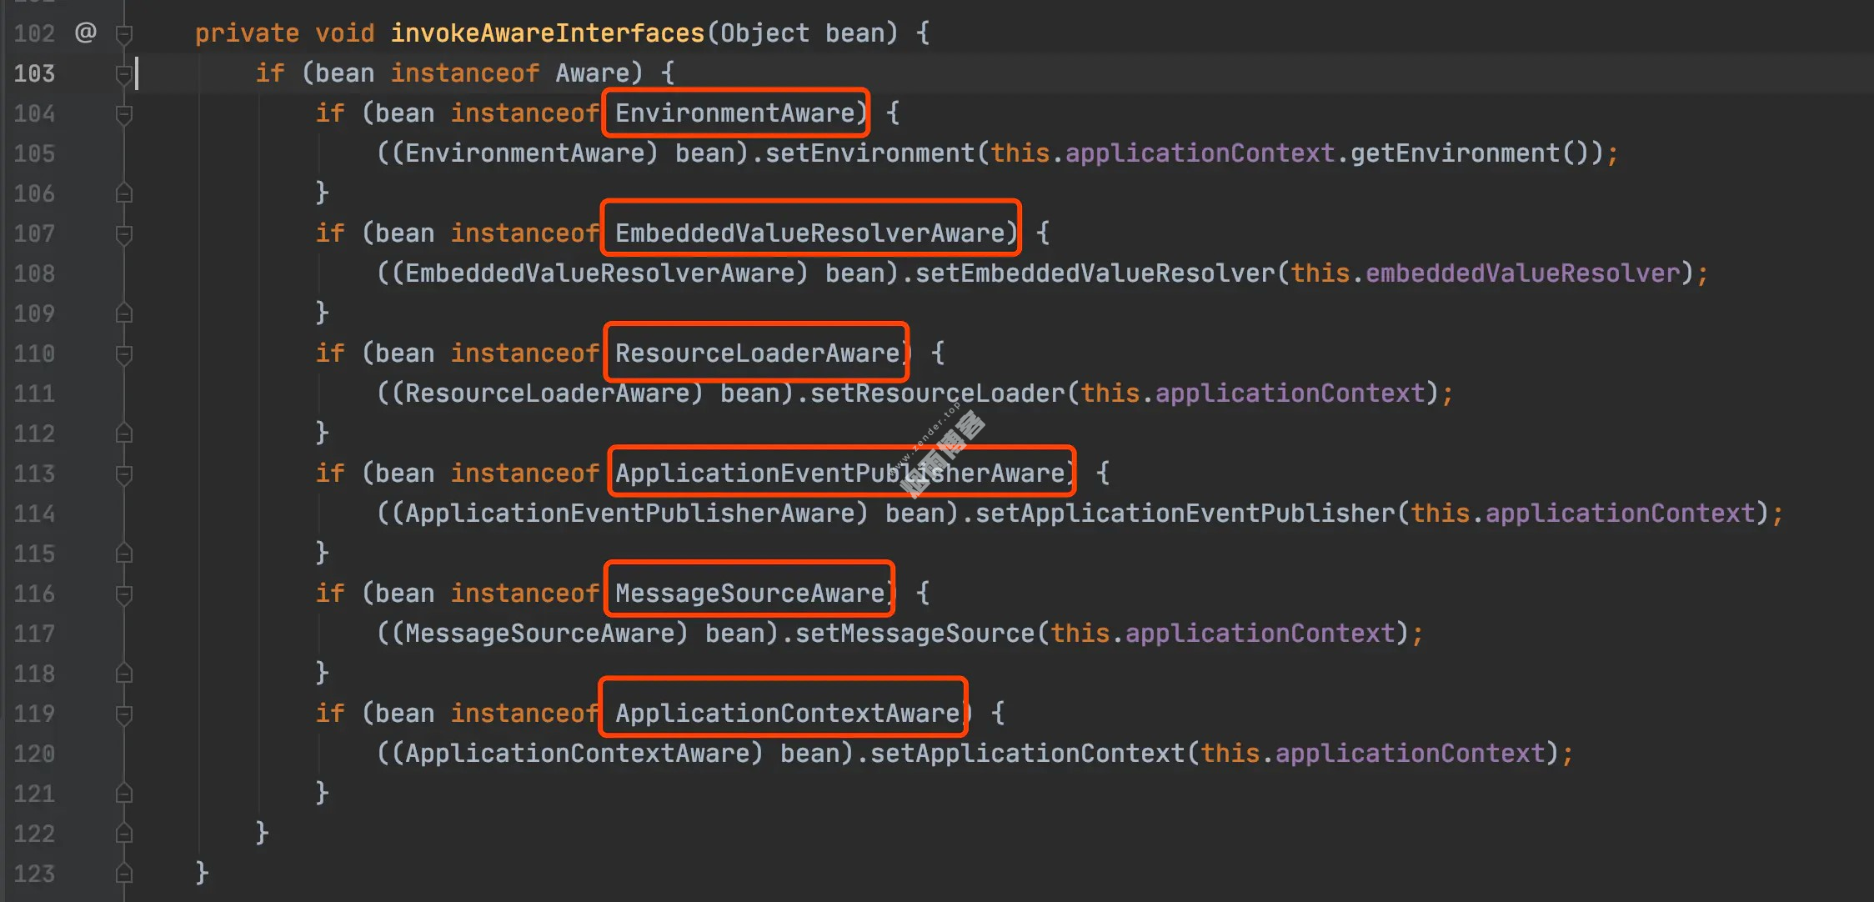
Task: Click the highlighted MessageSourceAware type
Action: tap(749, 594)
